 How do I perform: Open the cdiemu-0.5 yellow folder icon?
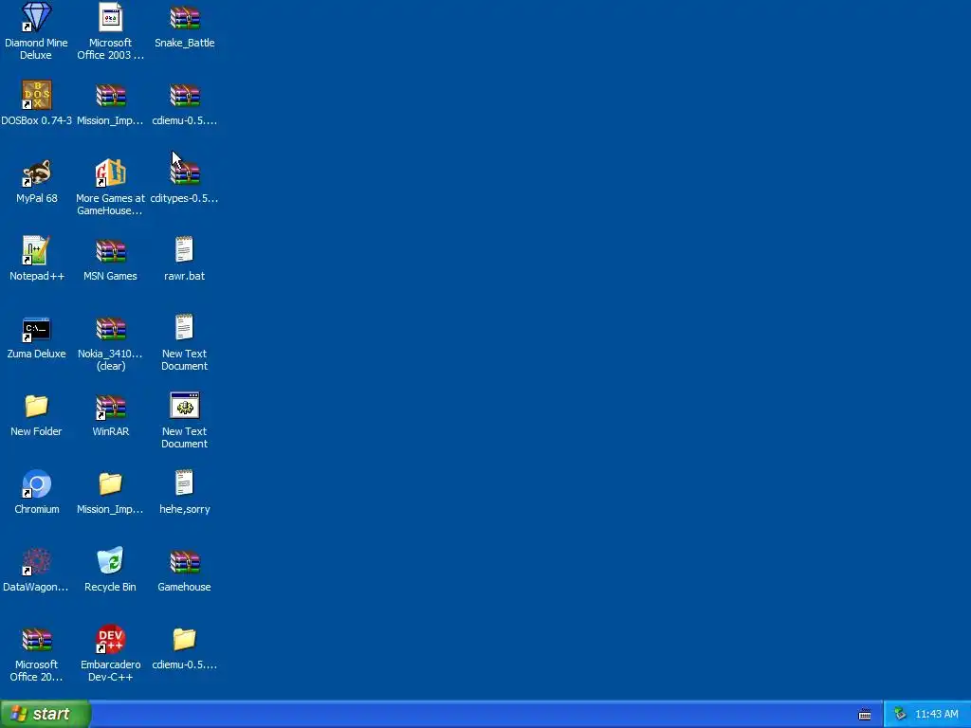[185, 640]
